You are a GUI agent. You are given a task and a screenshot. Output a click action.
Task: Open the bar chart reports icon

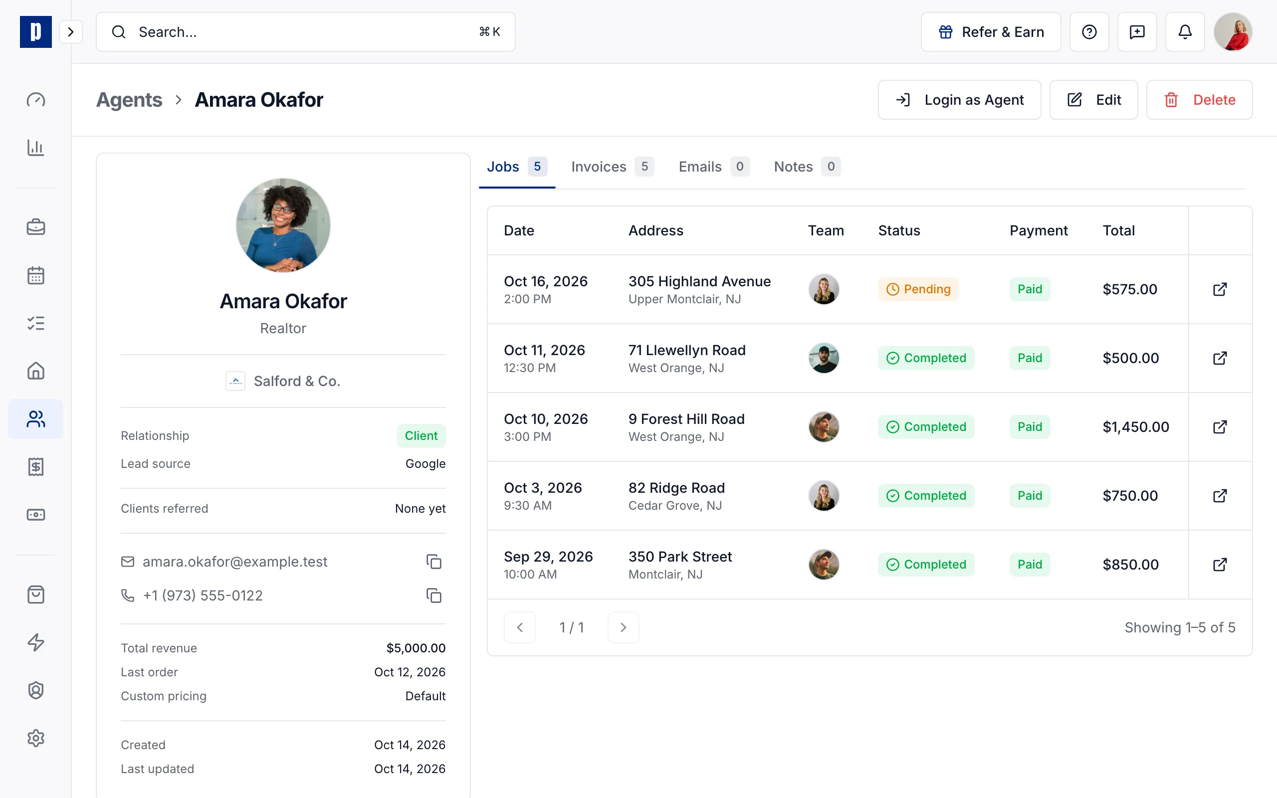(x=35, y=147)
